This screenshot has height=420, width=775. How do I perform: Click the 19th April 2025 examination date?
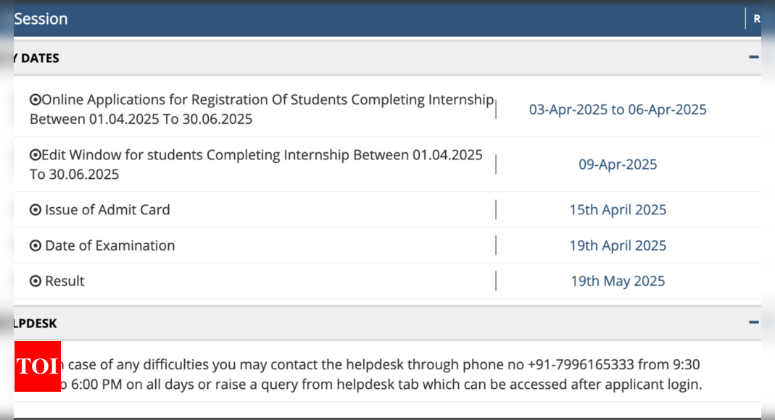(618, 245)
